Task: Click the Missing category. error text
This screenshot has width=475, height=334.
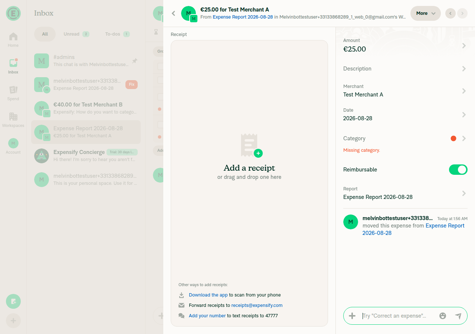Action: tap(361, 150)
